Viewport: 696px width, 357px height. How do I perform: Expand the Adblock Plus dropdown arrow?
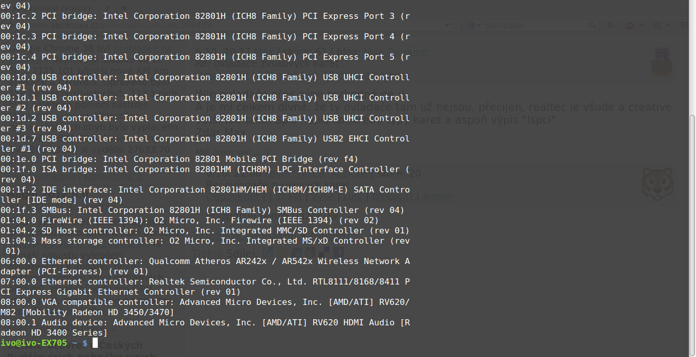pyautogui.click(x=640, y=25)
